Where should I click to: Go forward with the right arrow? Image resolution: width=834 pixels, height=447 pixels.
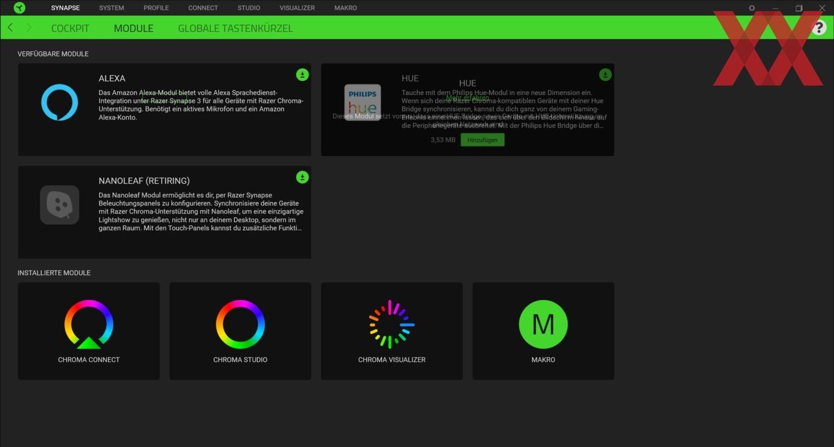pyautogui.click(x=29, y=28)
